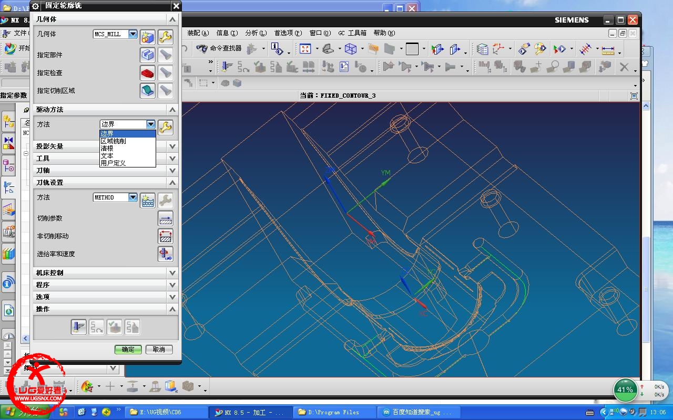Select 文本 from the drive method list

pos(128,156)
